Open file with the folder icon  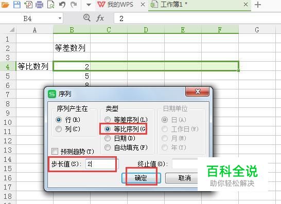(x=5, y=5)
